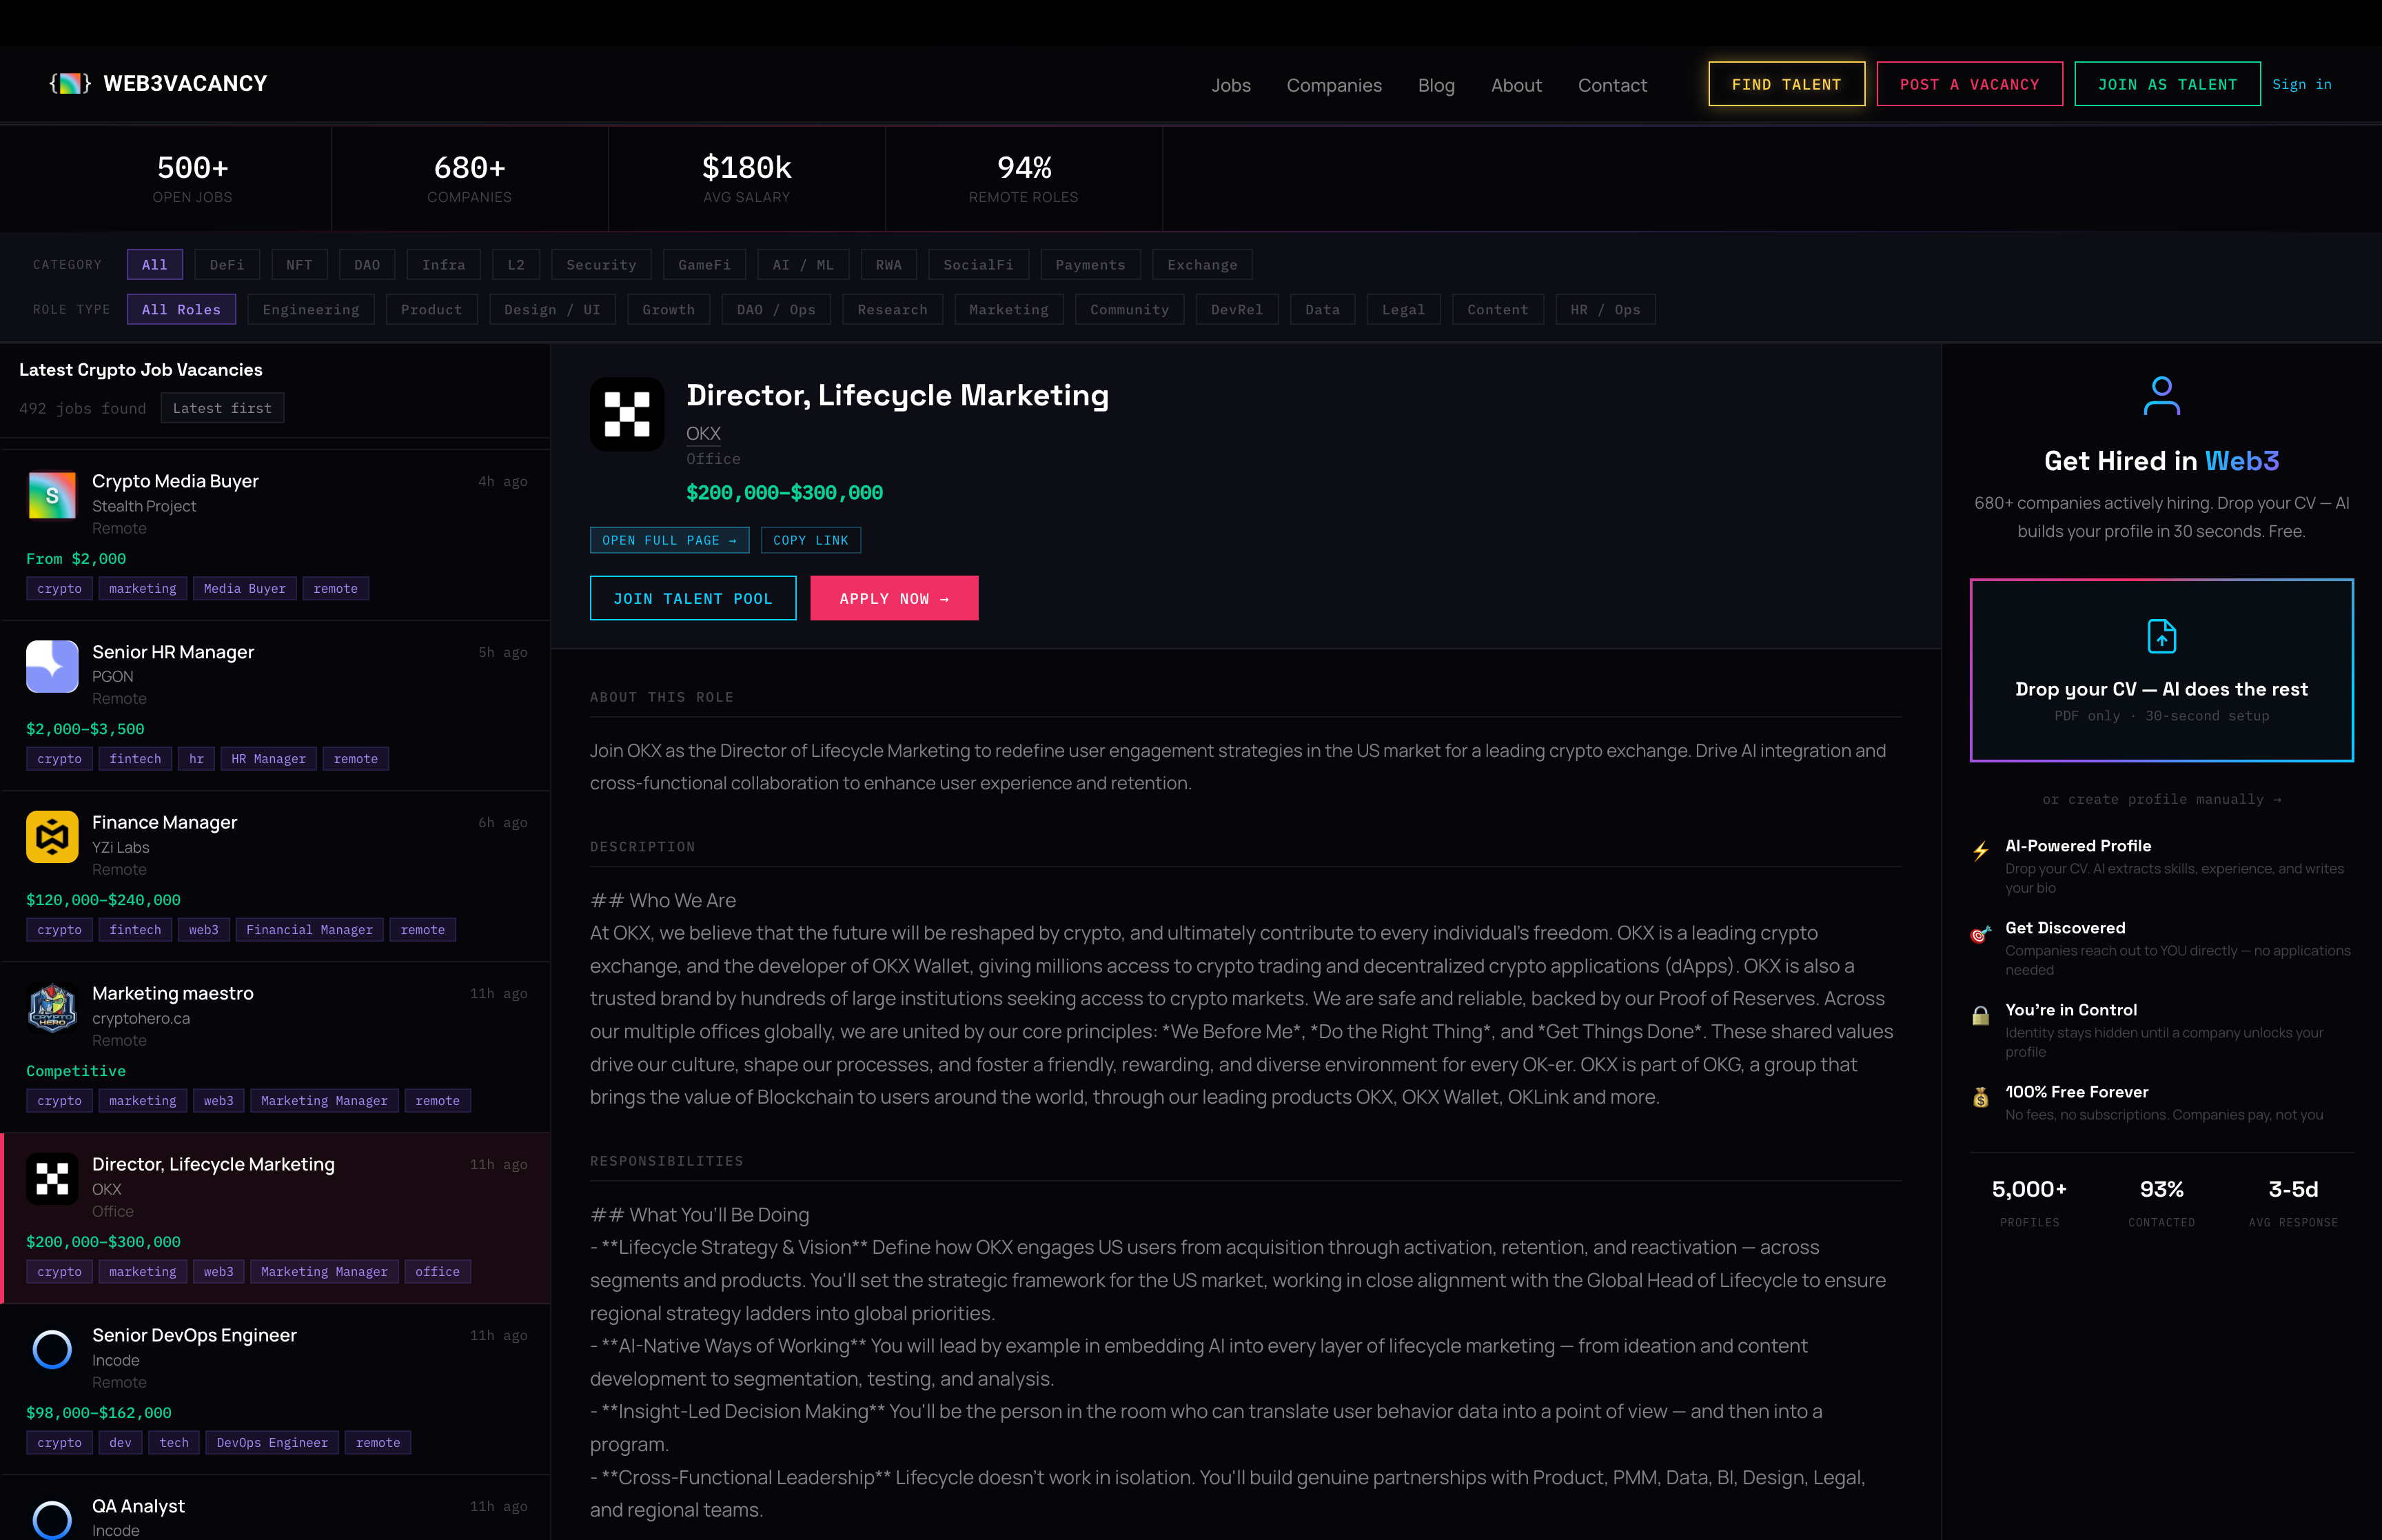Filter by Community role type

(1128, 310)
